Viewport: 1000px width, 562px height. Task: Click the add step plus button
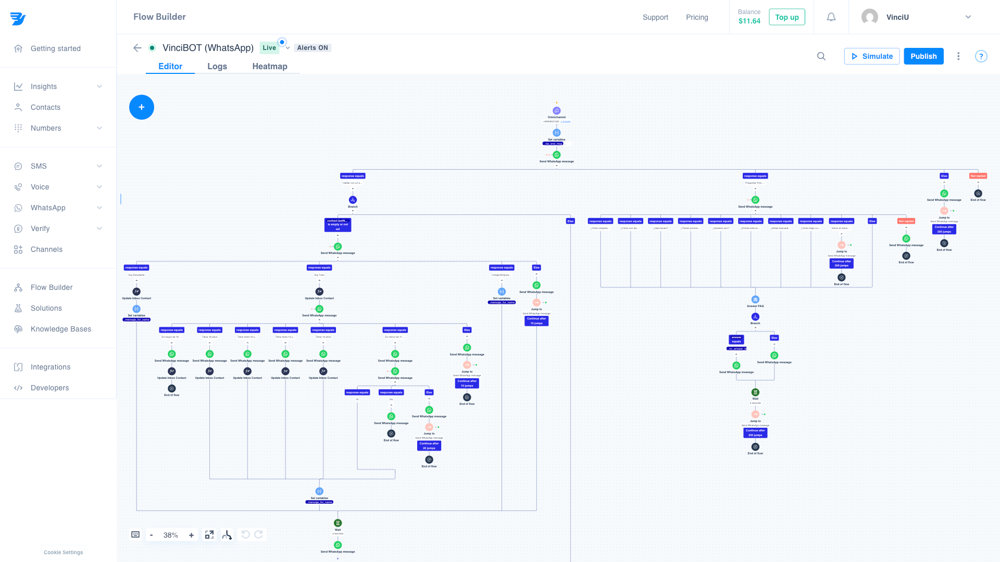coord(142,107)
